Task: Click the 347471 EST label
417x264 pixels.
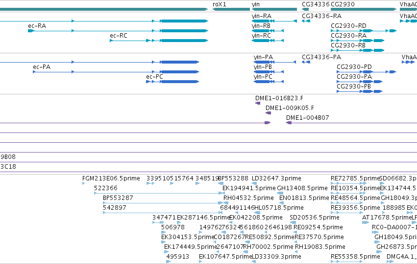Action: [164, 218]
